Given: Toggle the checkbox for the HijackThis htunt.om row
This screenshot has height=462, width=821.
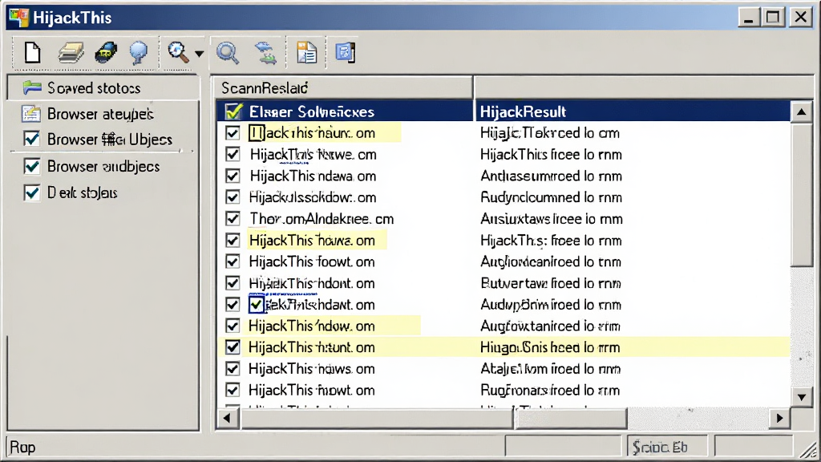Looking at the screenshot, I should (233, 347).
